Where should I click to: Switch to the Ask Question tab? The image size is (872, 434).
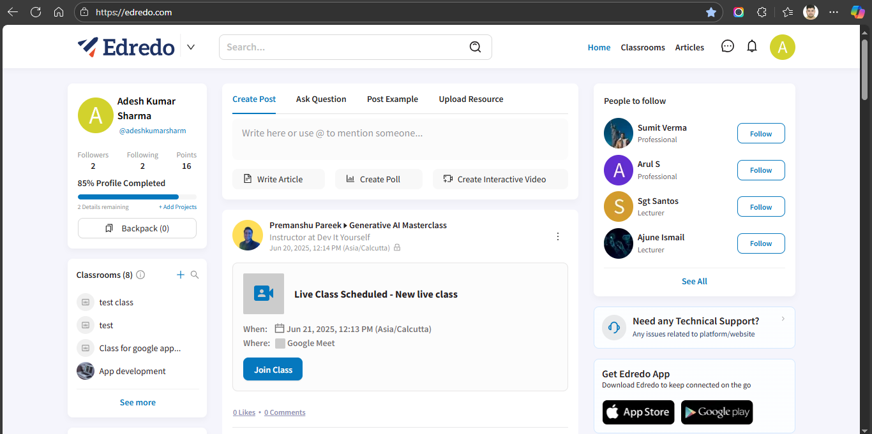321,99
